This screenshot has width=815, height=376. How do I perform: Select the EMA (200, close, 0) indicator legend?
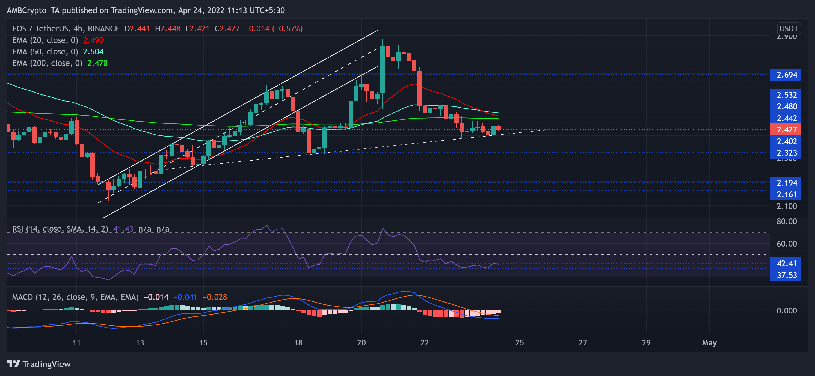click(x=48, y=63)
